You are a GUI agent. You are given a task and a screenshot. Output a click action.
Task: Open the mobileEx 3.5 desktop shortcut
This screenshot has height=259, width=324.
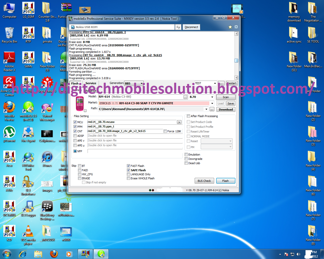[28, 111]
